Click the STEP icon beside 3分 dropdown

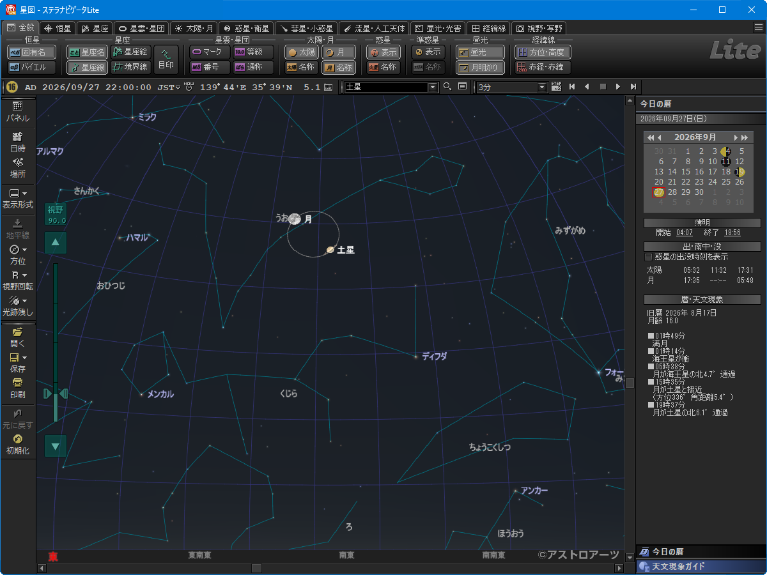556,87
